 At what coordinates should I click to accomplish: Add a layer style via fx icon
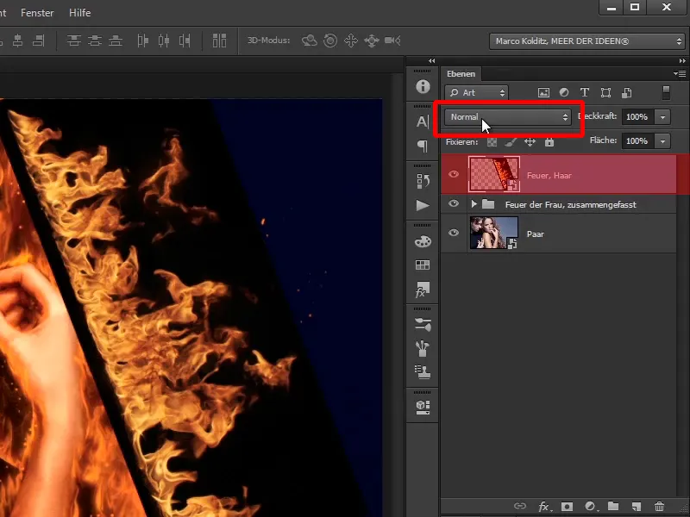pos(544,507)
